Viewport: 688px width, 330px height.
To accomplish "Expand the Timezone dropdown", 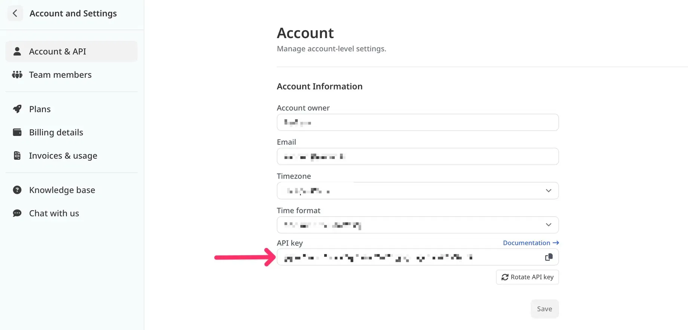I will pos(548,191).
